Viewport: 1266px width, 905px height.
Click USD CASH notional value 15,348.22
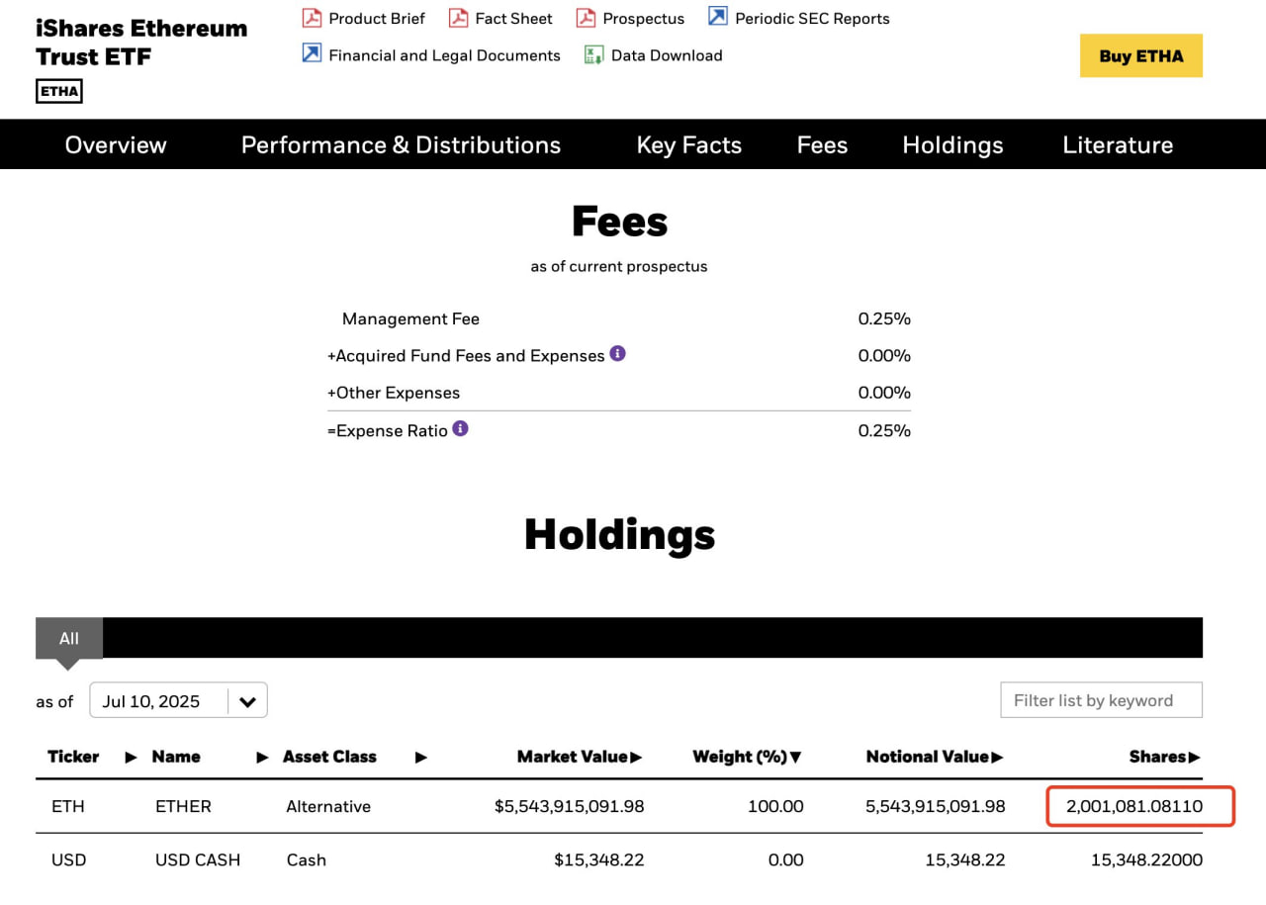tap(964, 860)
